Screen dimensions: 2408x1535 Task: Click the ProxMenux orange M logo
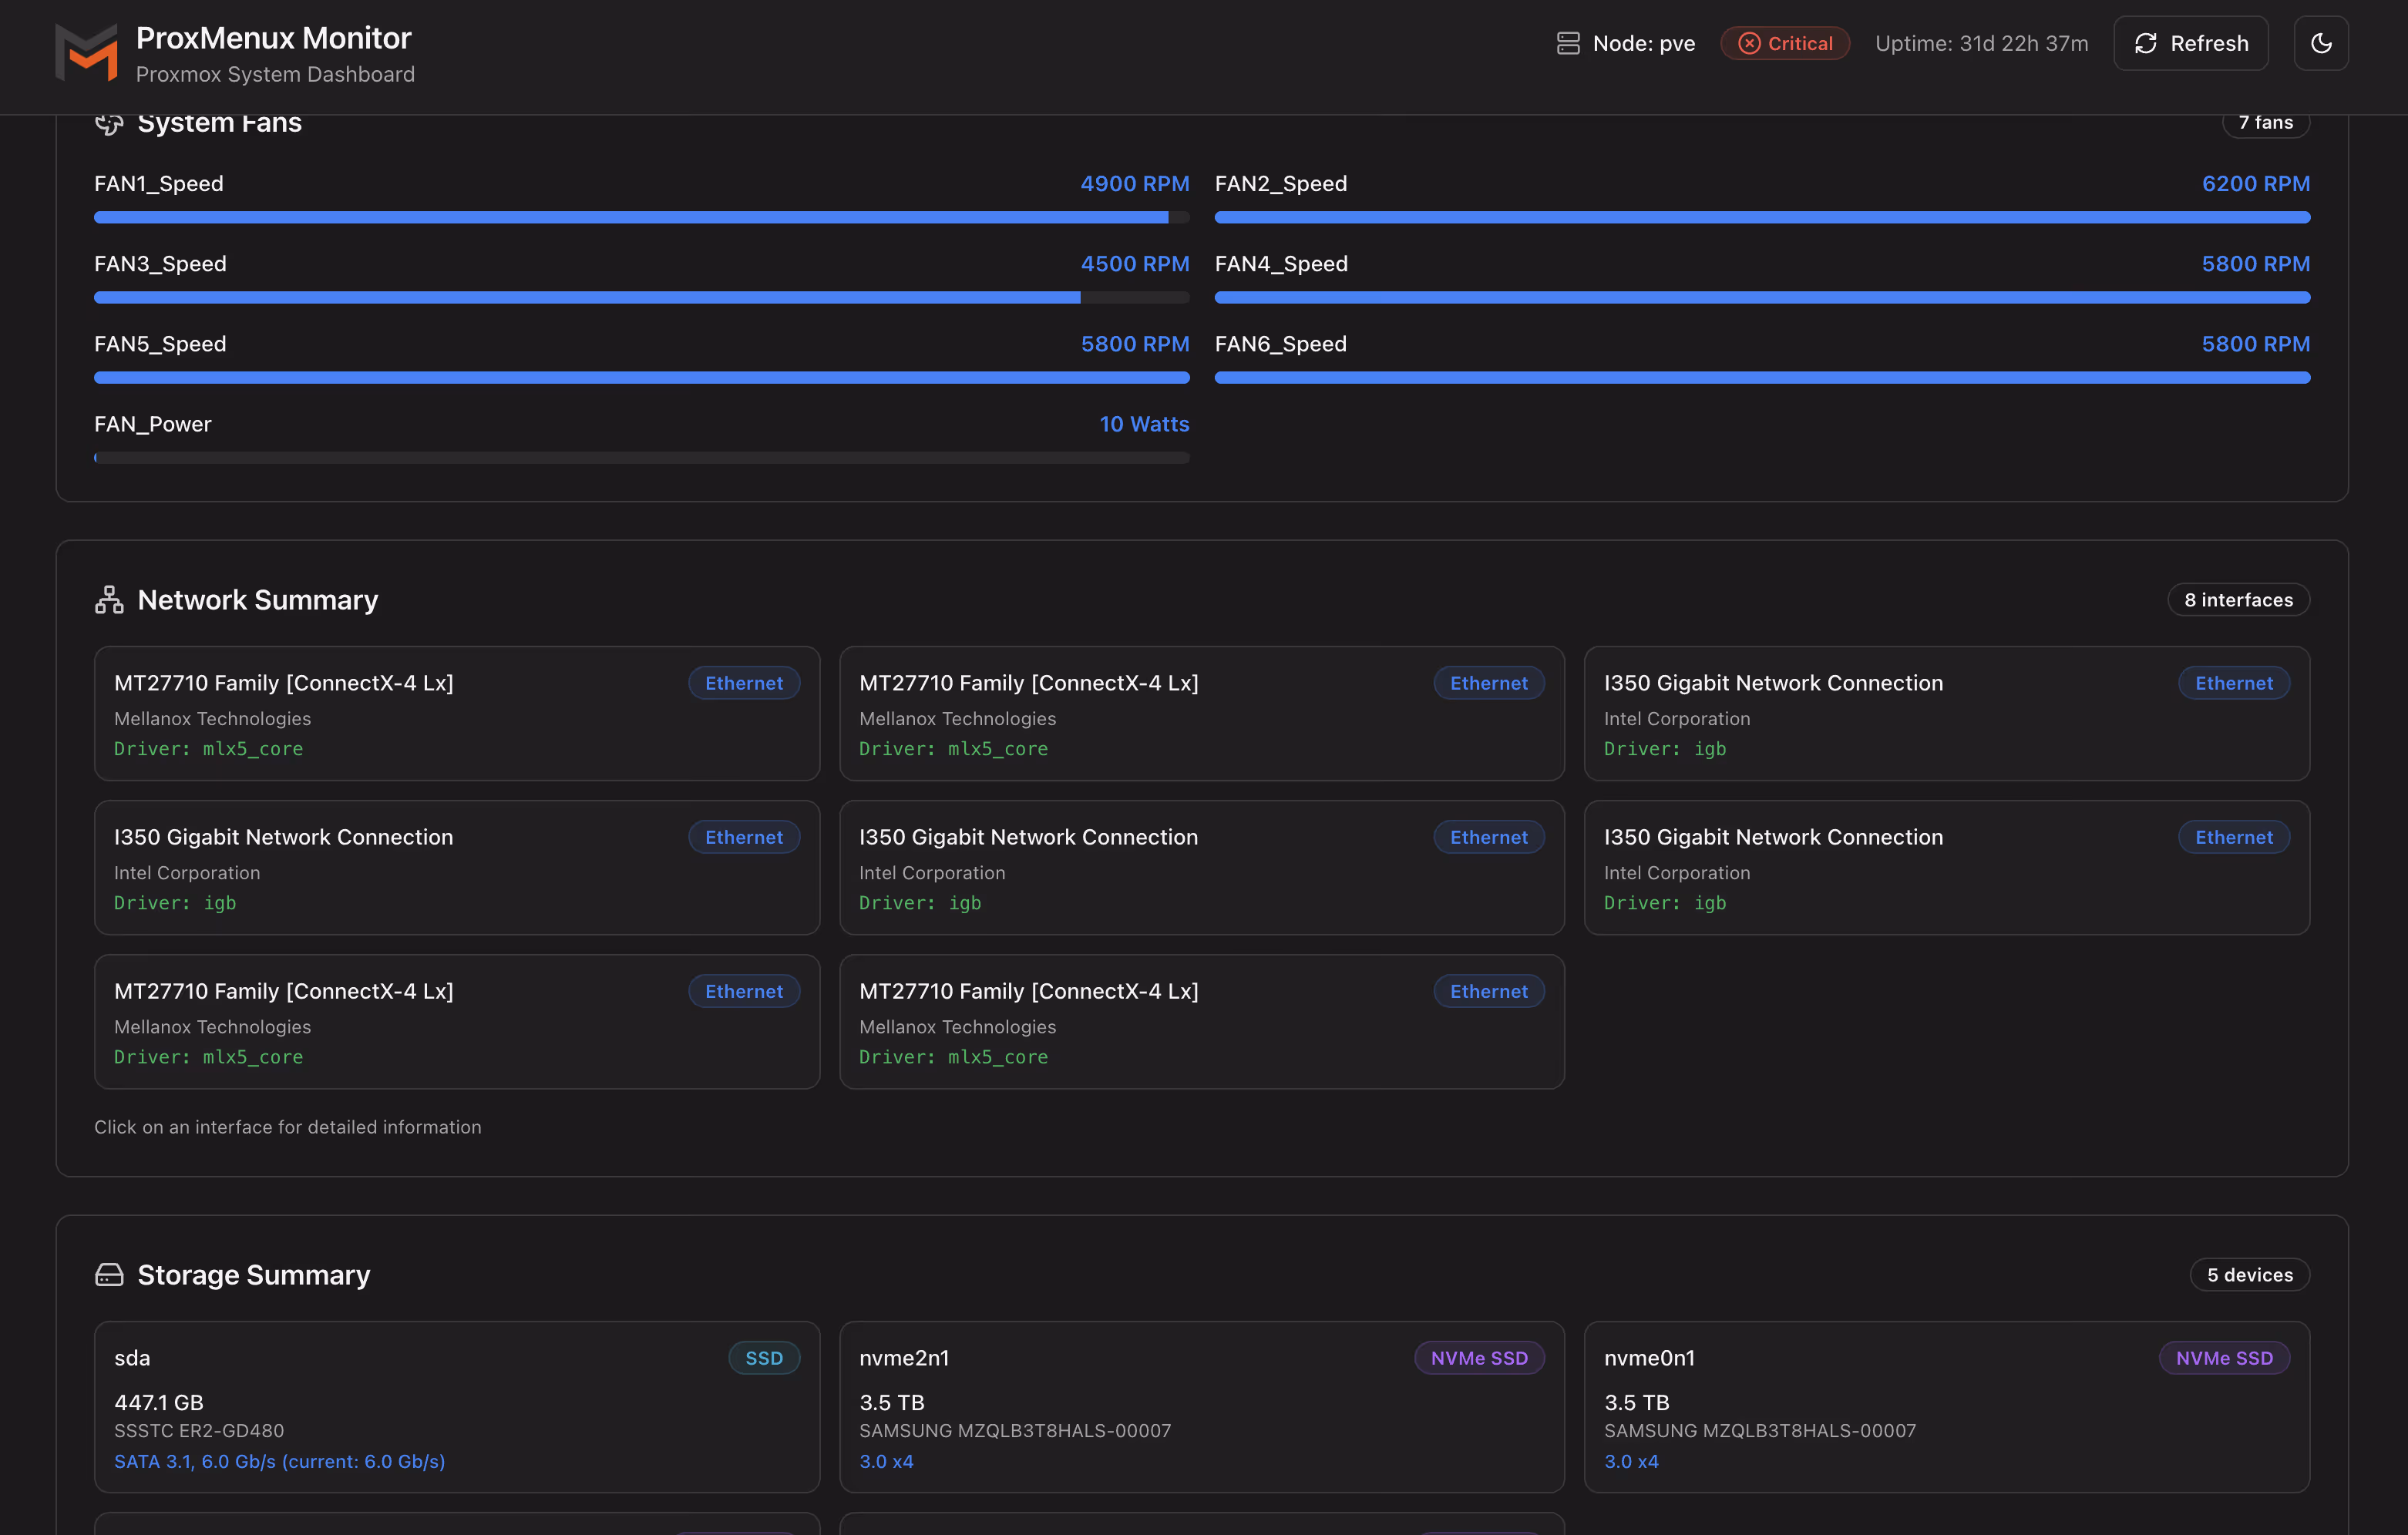pyautogui.click(x=86, y=53)
